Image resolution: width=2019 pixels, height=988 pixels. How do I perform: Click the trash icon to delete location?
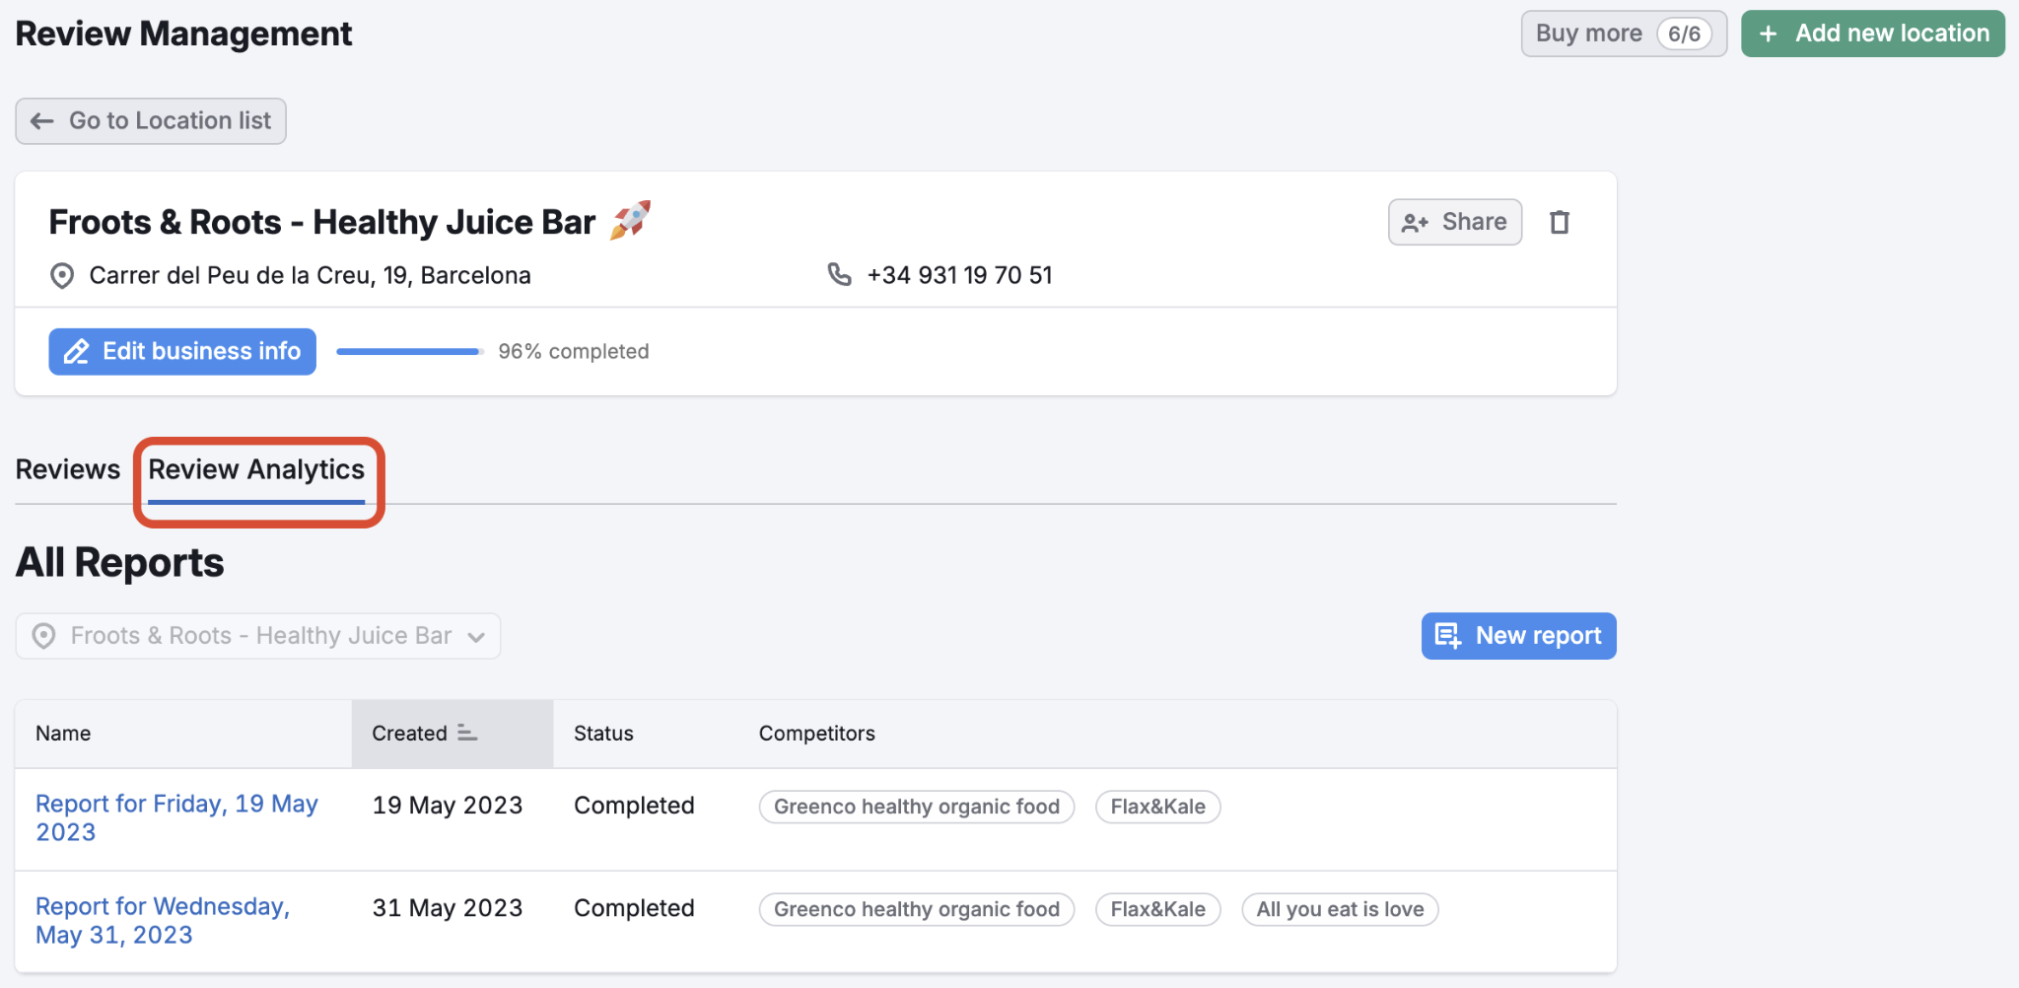1561,222
